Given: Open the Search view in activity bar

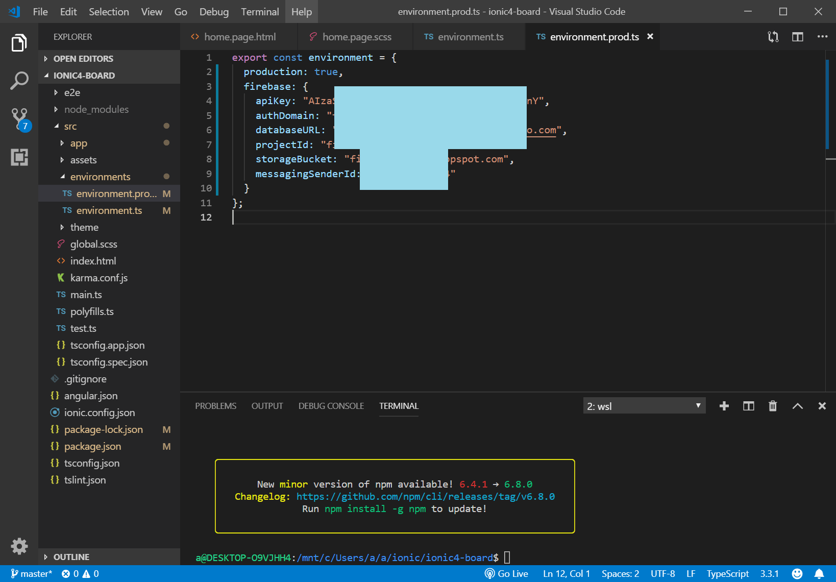Looking at the screenshot, I should (x=19, y=81).
